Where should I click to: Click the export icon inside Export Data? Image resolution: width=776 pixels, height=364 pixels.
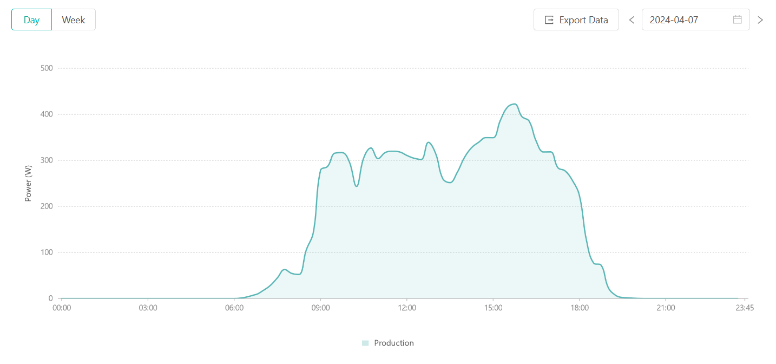pyautogui.click(x=549, y=20)
